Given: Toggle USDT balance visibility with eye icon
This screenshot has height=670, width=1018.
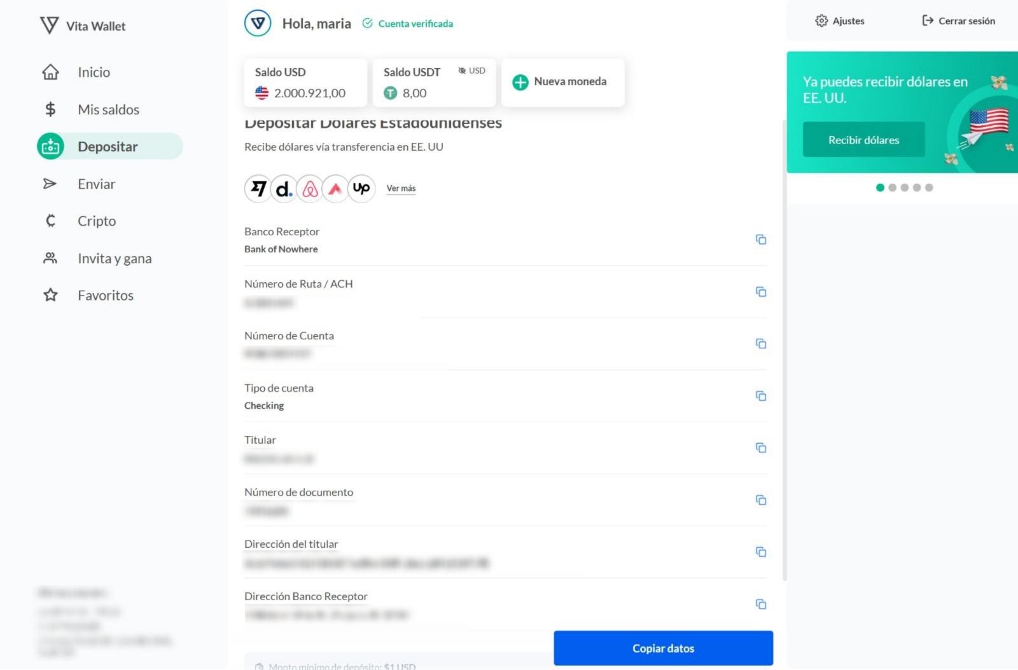Looking at the screenshot, I should click(x=461, y=71).
